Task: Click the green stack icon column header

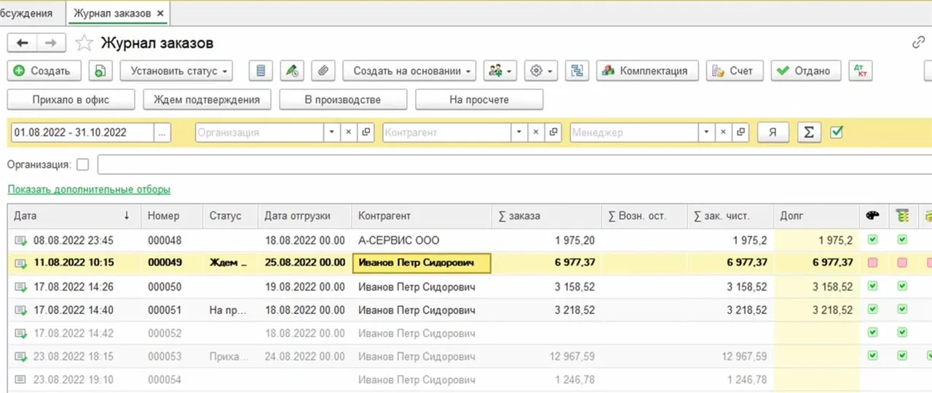Action: [x=903, y=216]
